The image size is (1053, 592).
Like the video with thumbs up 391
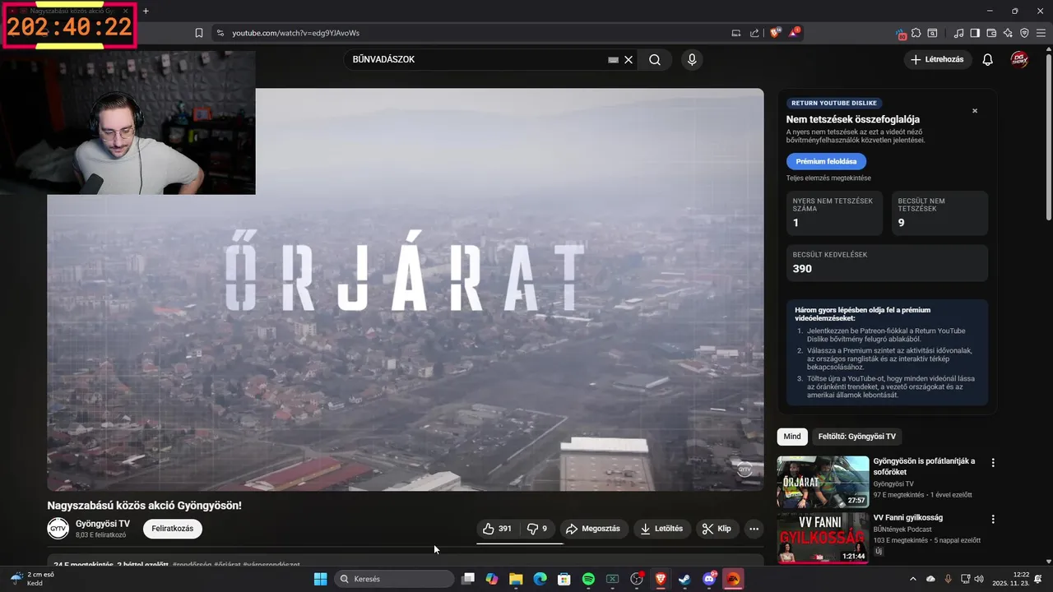497,529
